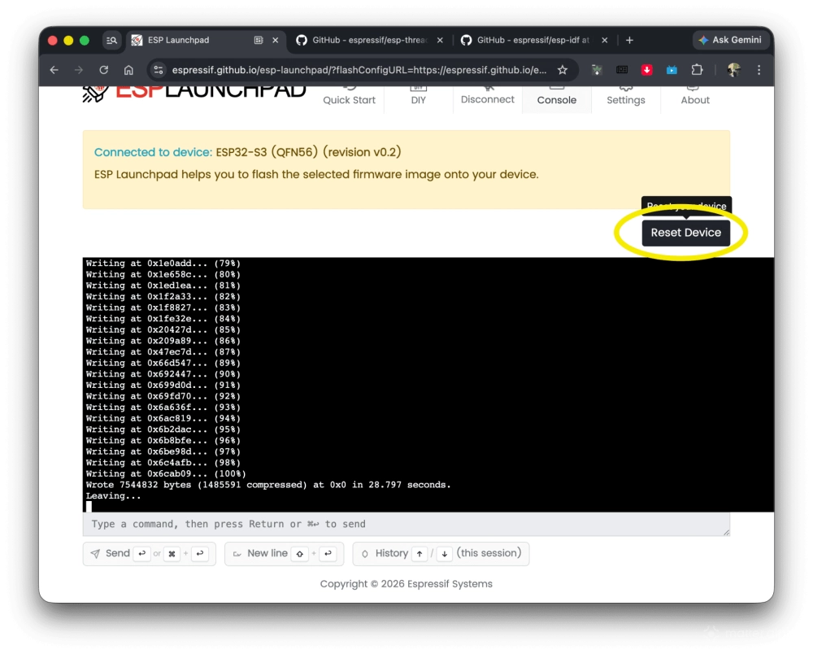Click Disconnect in the top navigation
Image resolution: width=813 pixels, height=654 pixels.
(x=487, y=99)
